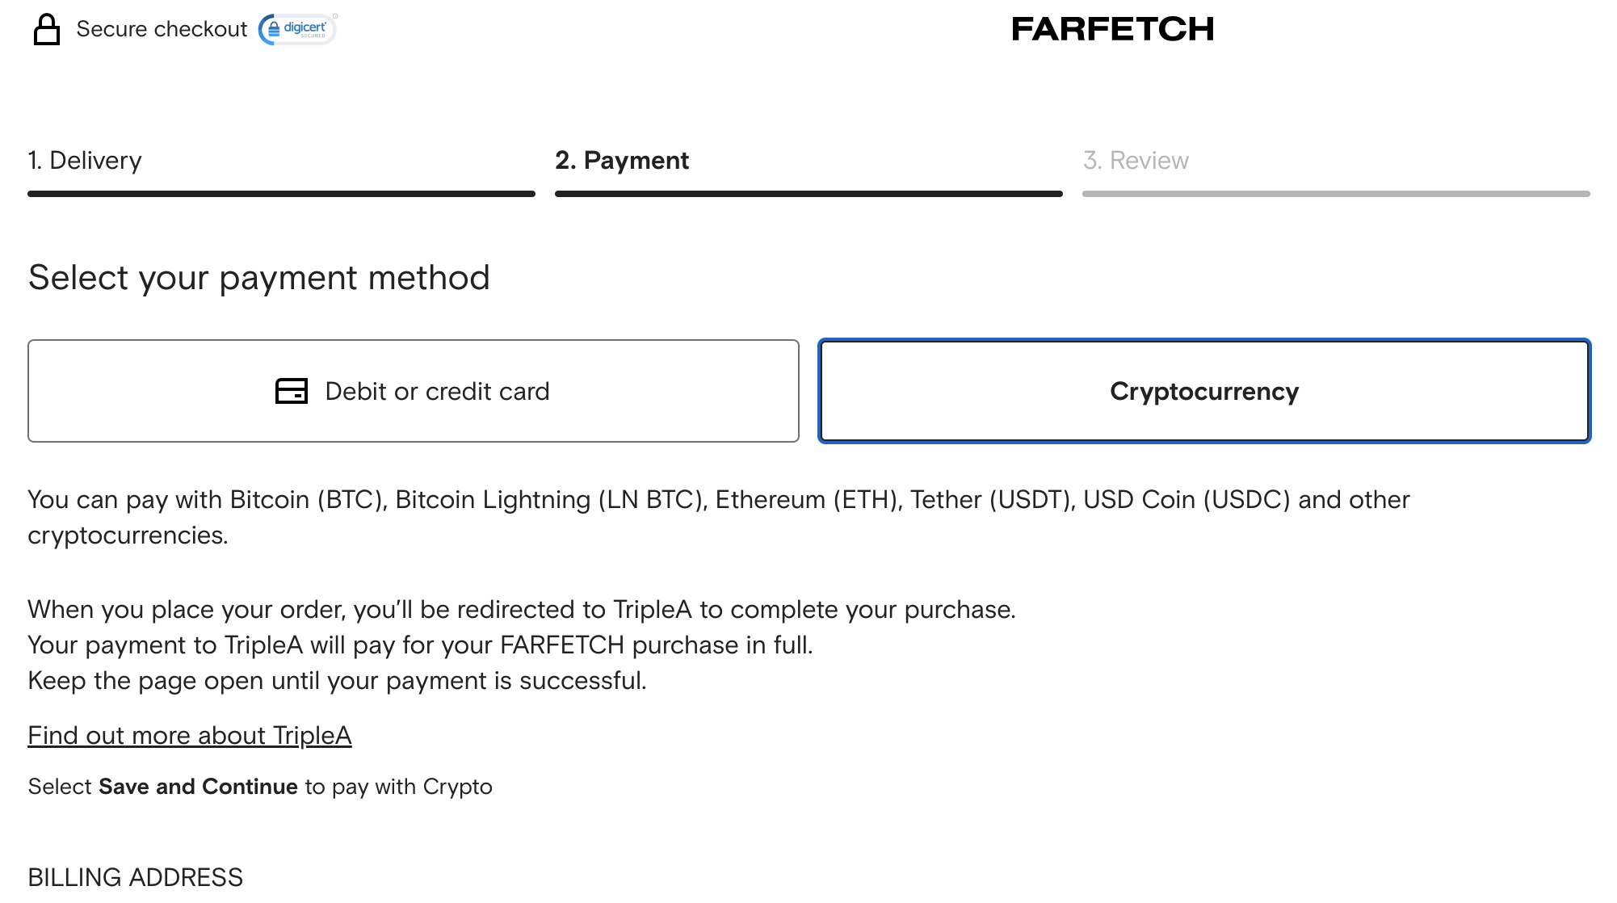
Task: Select the Payment step label
Action: 622,161
